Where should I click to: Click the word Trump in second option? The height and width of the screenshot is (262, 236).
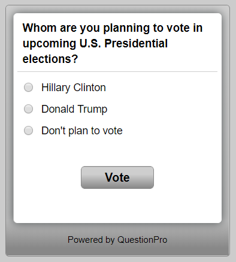point(92,109)
